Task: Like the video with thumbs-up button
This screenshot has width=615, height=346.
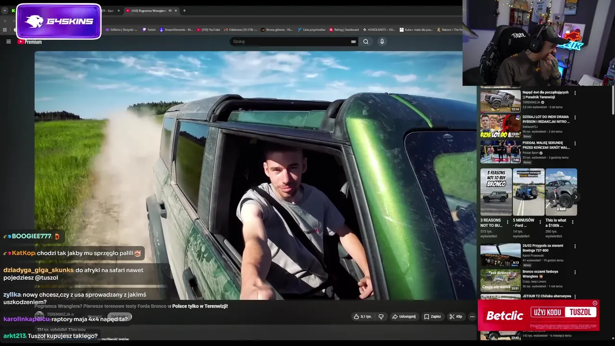Action: pyautogui.click(x=363, y=317)
